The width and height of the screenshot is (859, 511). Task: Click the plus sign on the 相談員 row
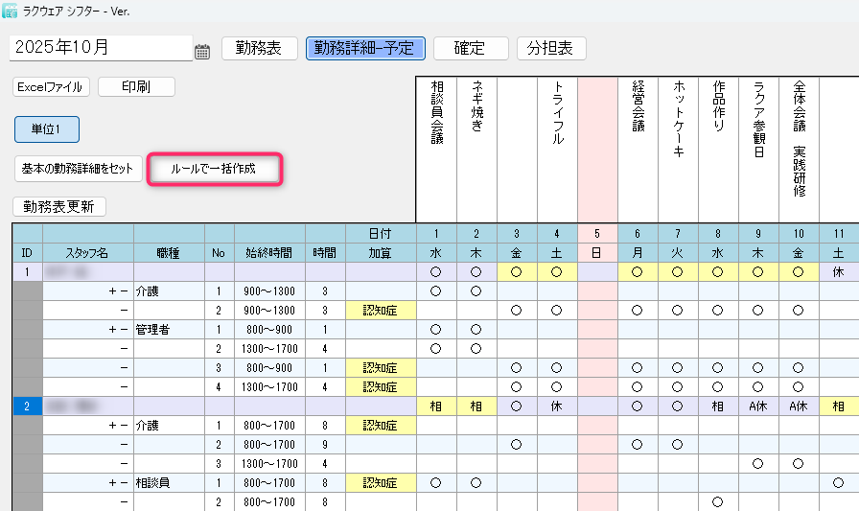click(x=113, y=482)
